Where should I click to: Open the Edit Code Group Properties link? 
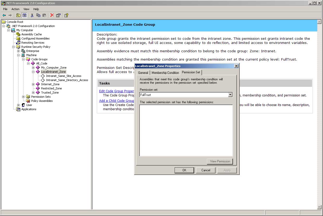(x=117, y=91)
